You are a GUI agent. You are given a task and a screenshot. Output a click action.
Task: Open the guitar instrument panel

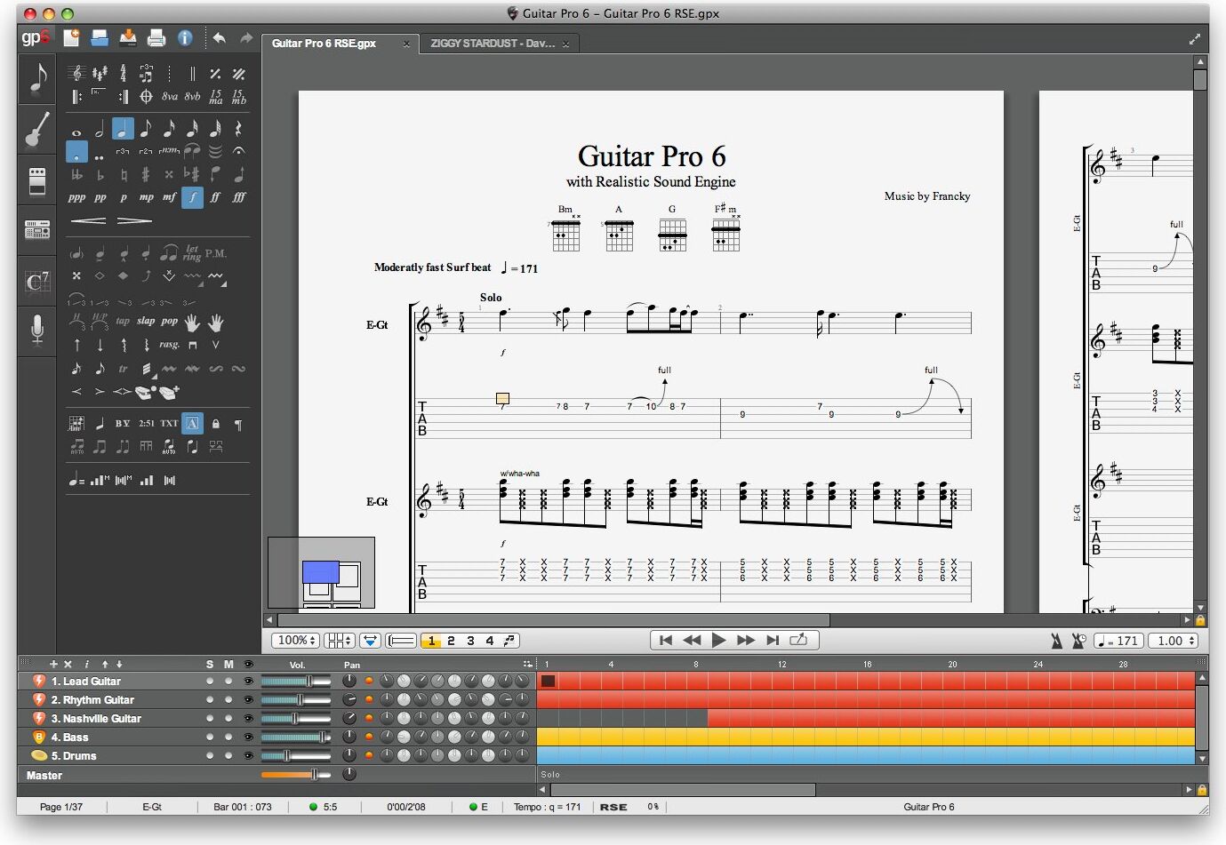36,129
